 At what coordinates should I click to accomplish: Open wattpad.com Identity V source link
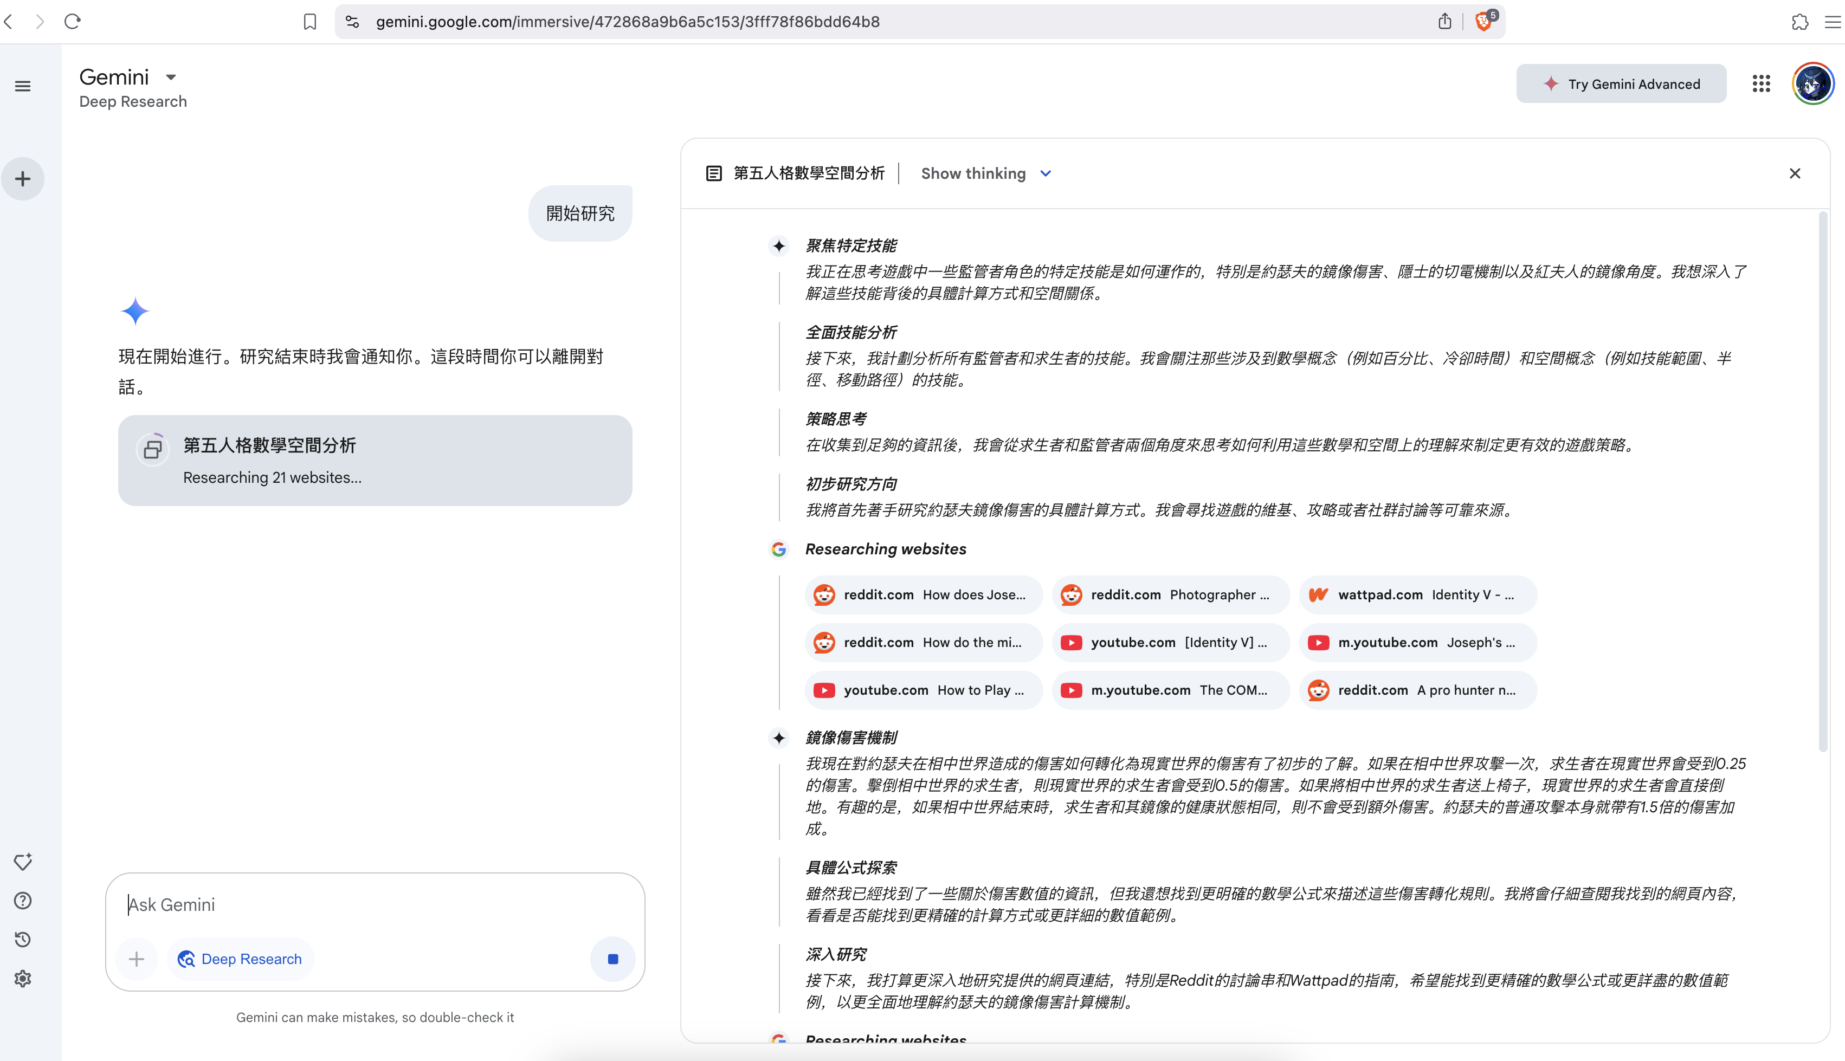tap(1417, 594)
